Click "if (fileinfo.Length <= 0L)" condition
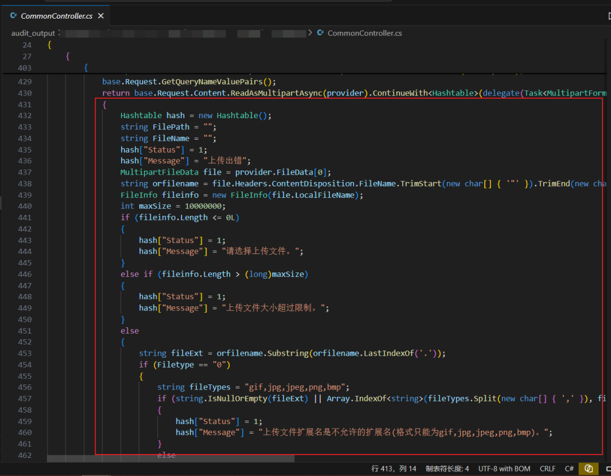611x476 pixels. pos(180,217)
